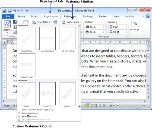Click the Undo arrow icon

(15, 11)
